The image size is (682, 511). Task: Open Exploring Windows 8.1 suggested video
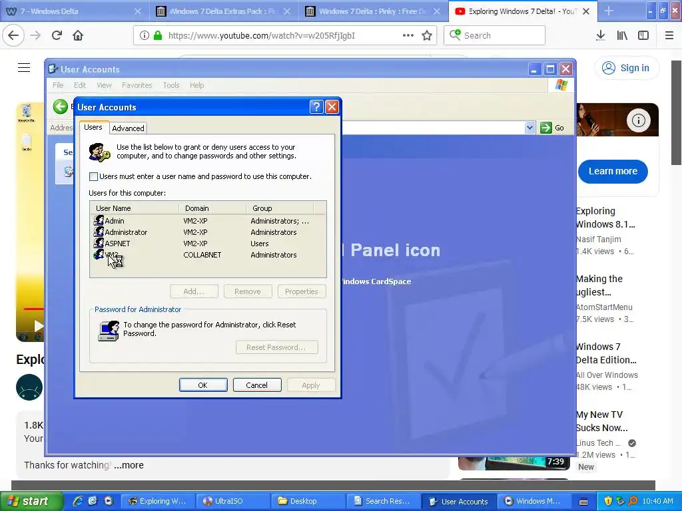[605, 218]
